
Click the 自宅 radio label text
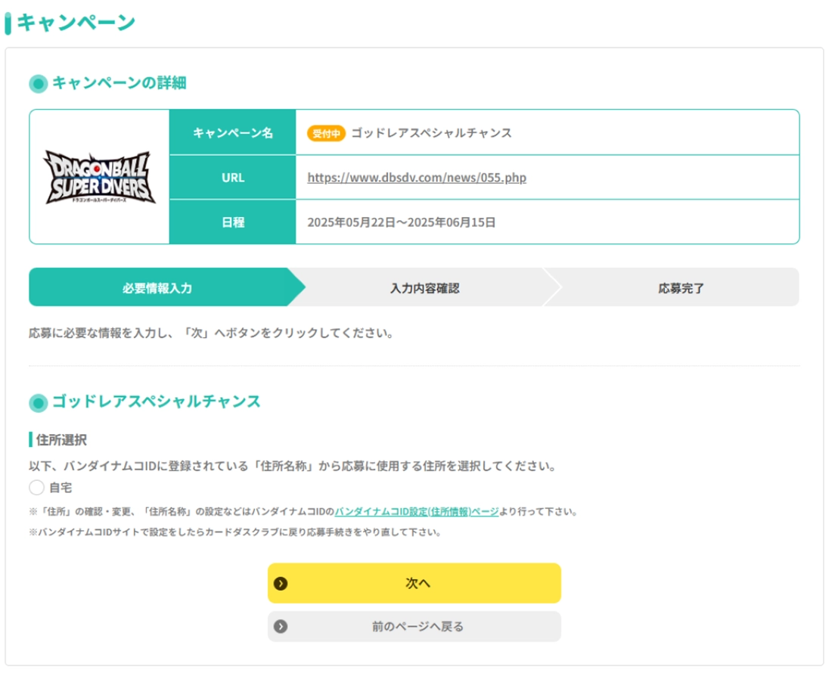(x=61, y=488)
